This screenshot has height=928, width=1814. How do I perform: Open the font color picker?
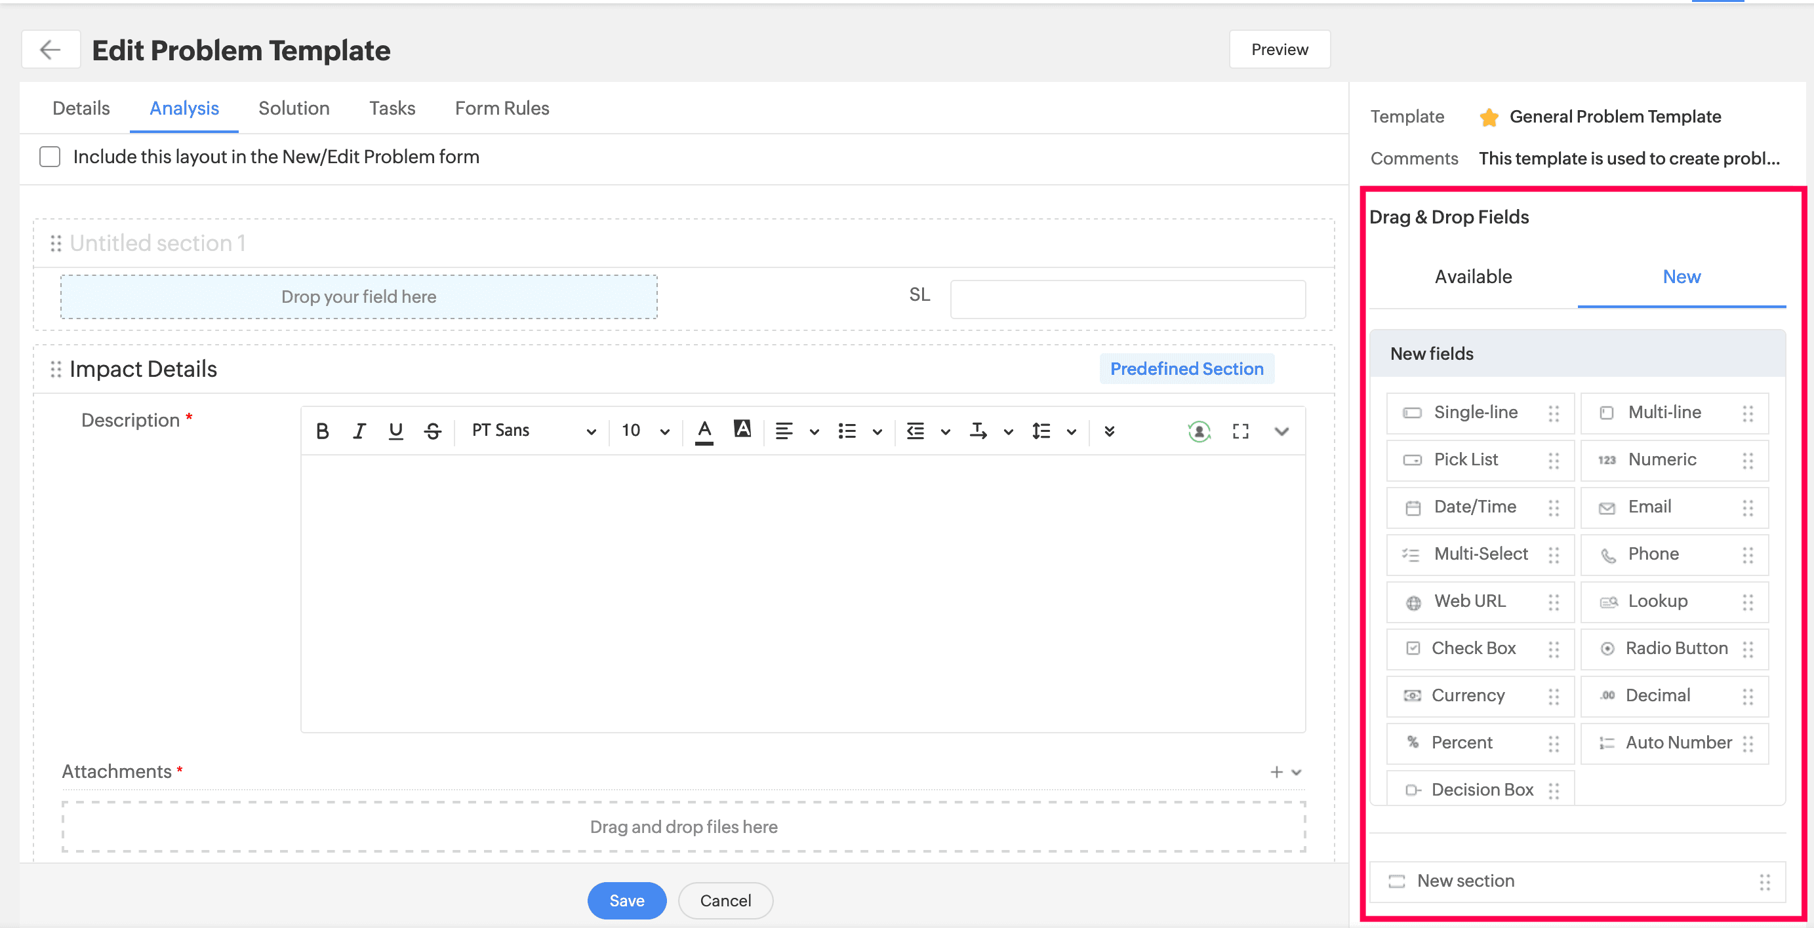pyautogui.click(x=704, y=431)
